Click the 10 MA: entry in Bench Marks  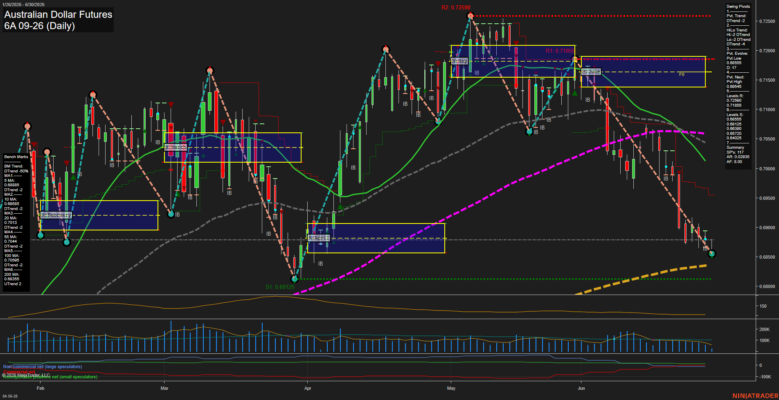11,199
